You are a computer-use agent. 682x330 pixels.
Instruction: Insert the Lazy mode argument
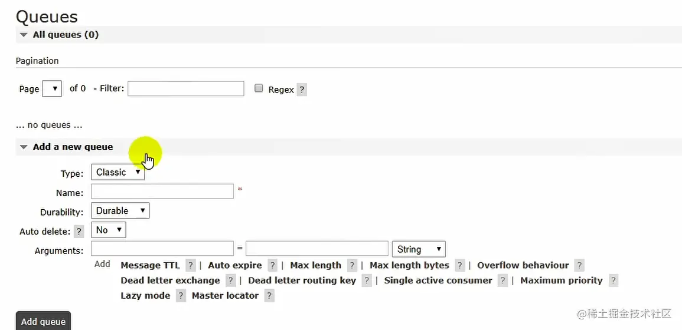pyautogui.click(x=145, y=296)
